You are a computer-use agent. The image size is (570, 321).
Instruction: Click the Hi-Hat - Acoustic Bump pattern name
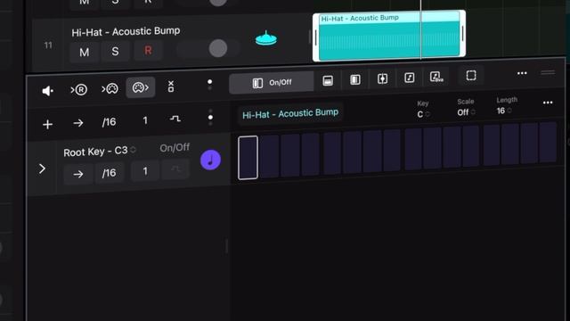pos(290,114)
